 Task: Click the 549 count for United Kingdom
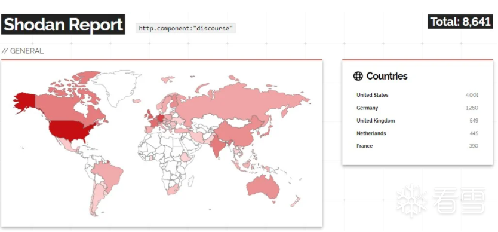pyautogui.click(x=474, y=121)
